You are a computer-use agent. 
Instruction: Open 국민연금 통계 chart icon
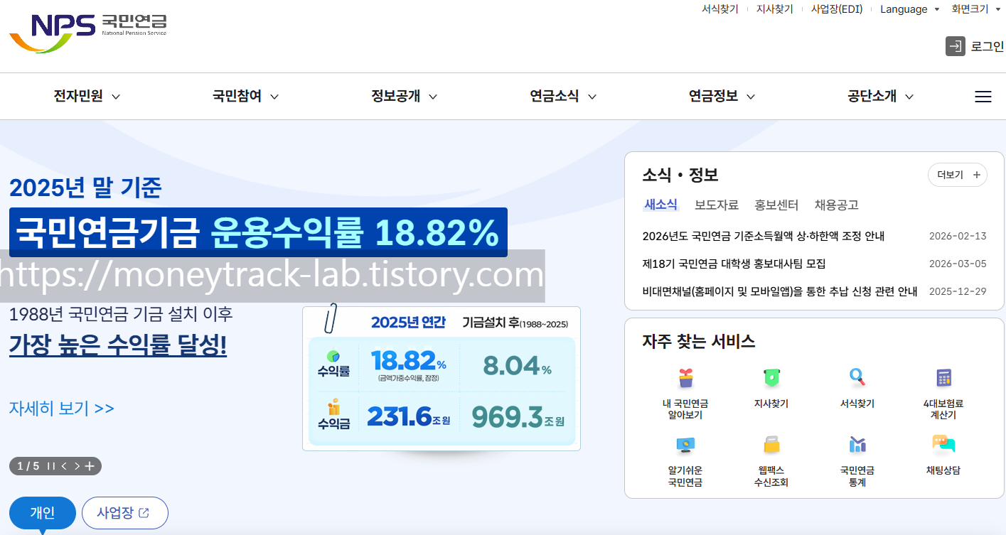pos(857,445)
